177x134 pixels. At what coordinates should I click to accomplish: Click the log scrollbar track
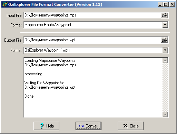(165, 87)
